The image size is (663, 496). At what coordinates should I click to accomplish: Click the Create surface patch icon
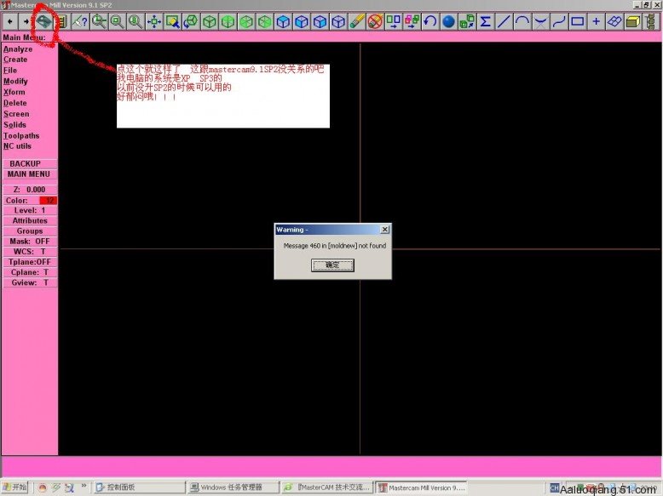click(x=614, y=21)
